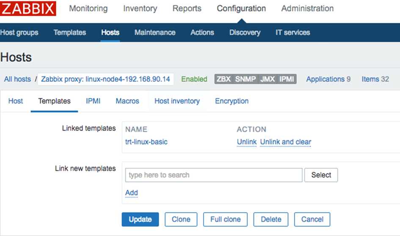
Task: Switch to the Macros tab
Action: (x=127, y=101)
